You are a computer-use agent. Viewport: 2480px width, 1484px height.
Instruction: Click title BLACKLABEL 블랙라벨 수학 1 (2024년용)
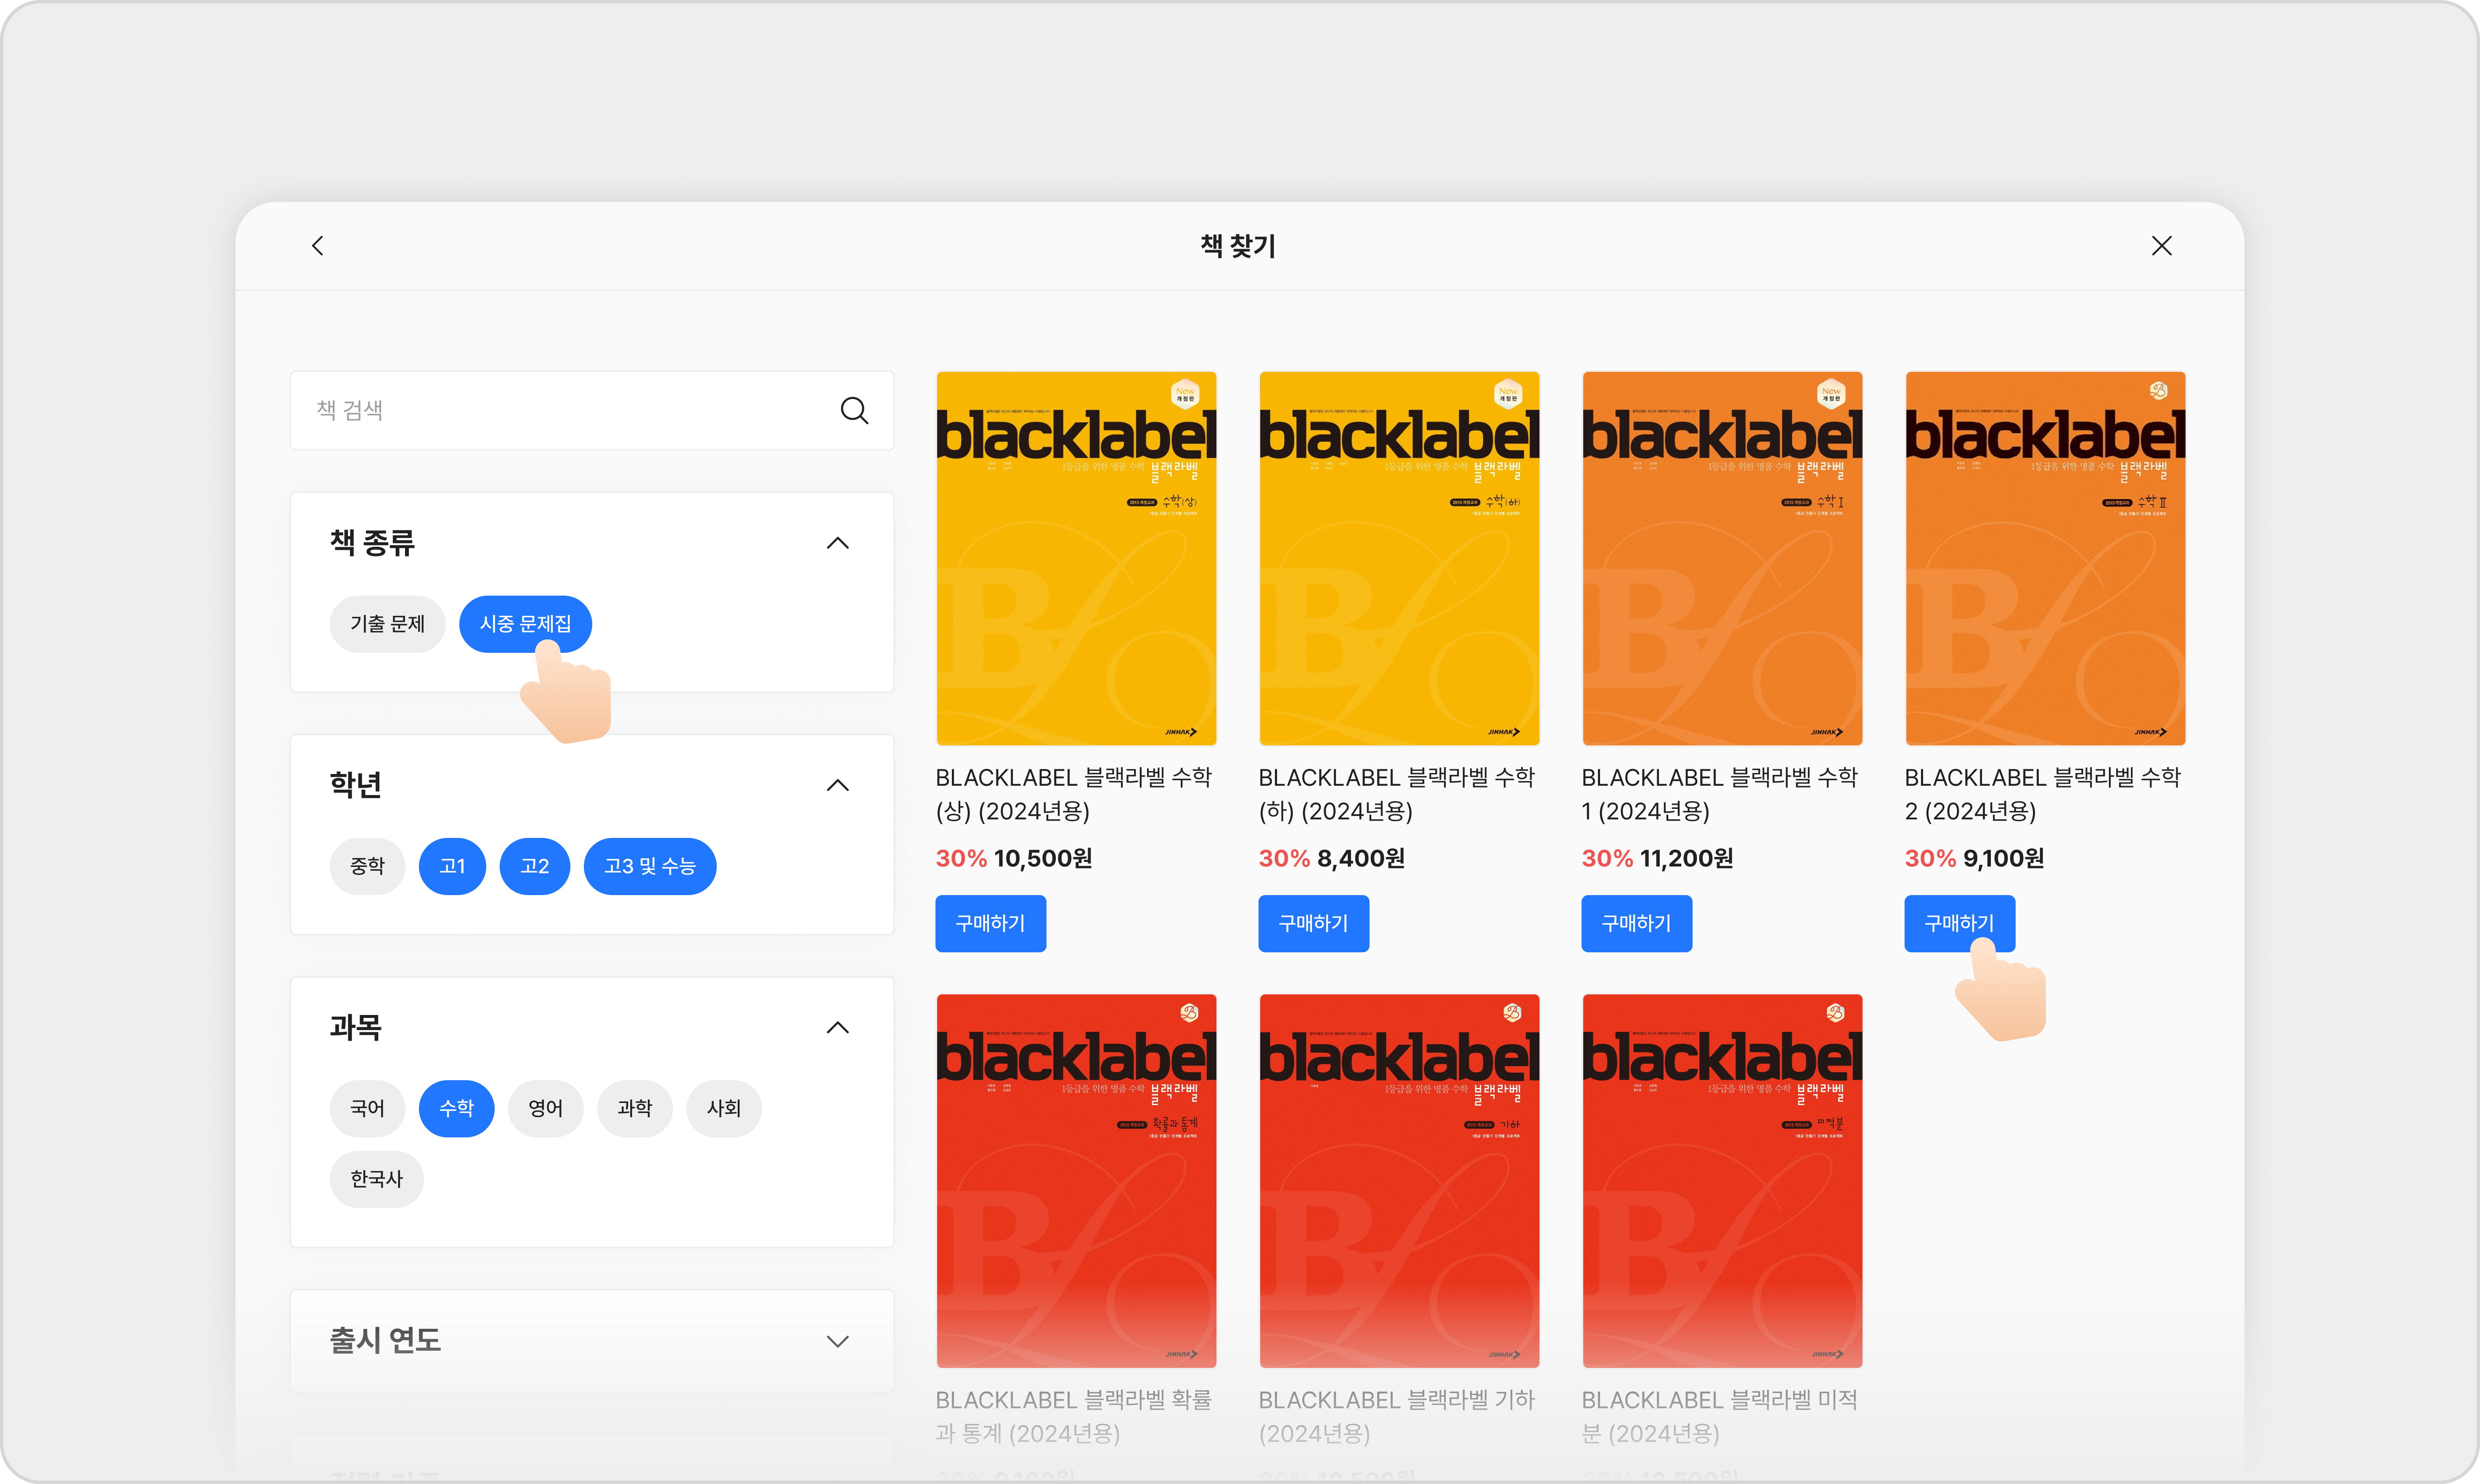coord(1720,794)
